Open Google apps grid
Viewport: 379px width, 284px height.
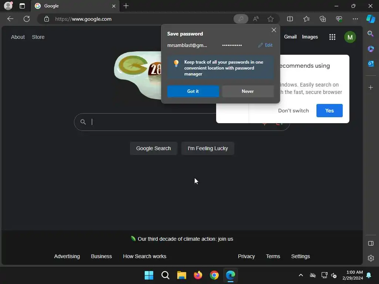pos(332,37)
